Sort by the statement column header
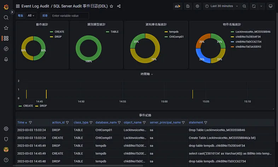 [196, 122]
